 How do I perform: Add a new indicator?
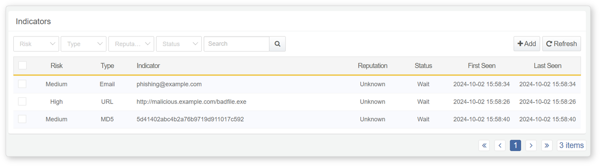(526, 44)
